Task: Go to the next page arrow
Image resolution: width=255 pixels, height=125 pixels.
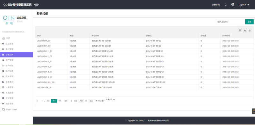Action: (x=71, y=101)
